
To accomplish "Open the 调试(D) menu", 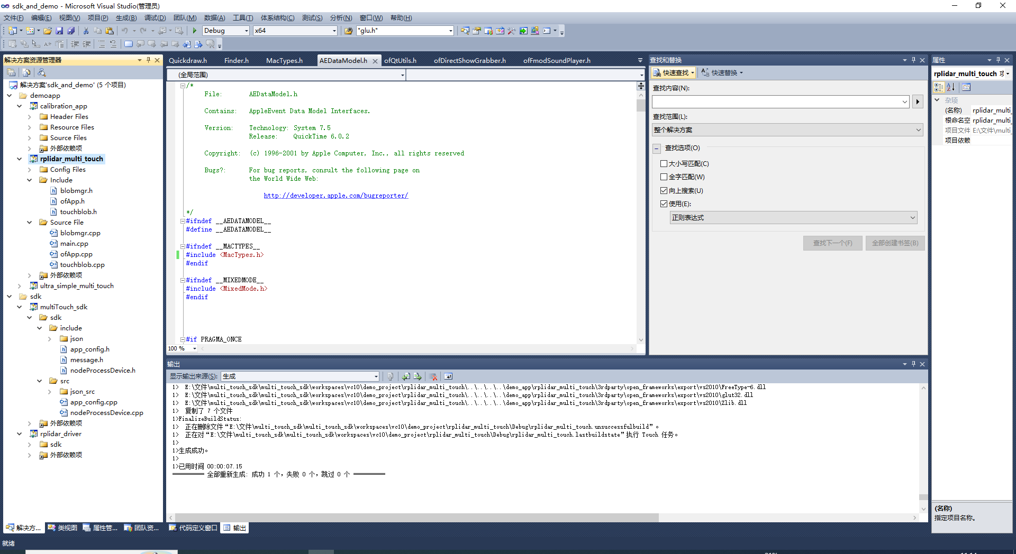I will [x=155, y=18].
